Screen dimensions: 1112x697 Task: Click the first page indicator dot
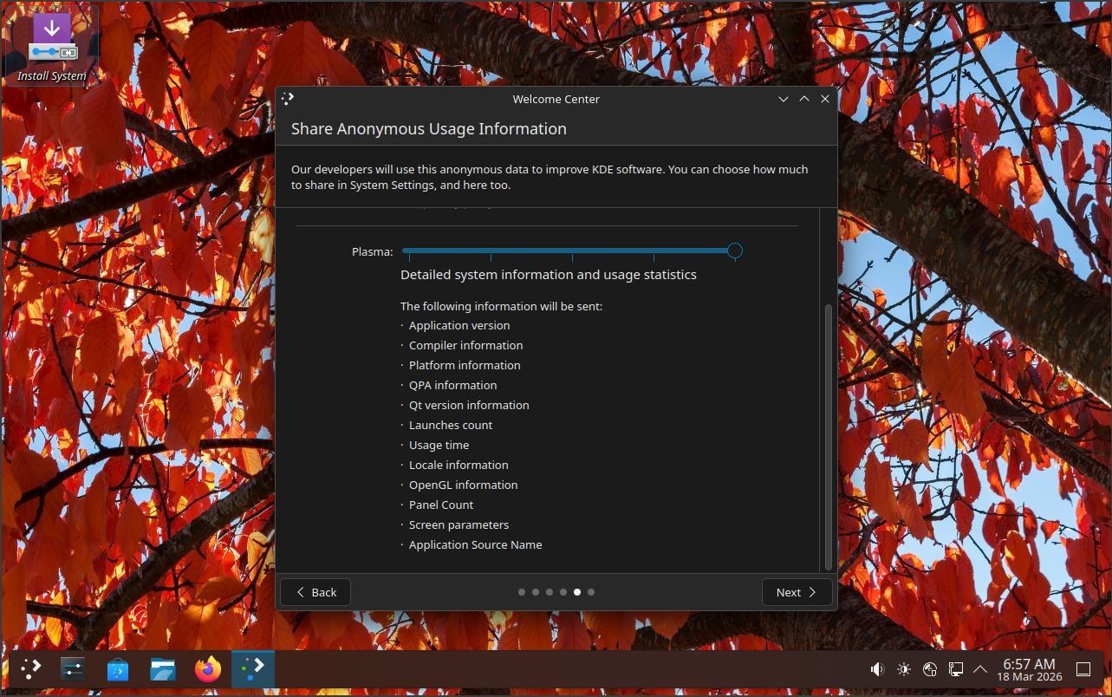[522, 592]
